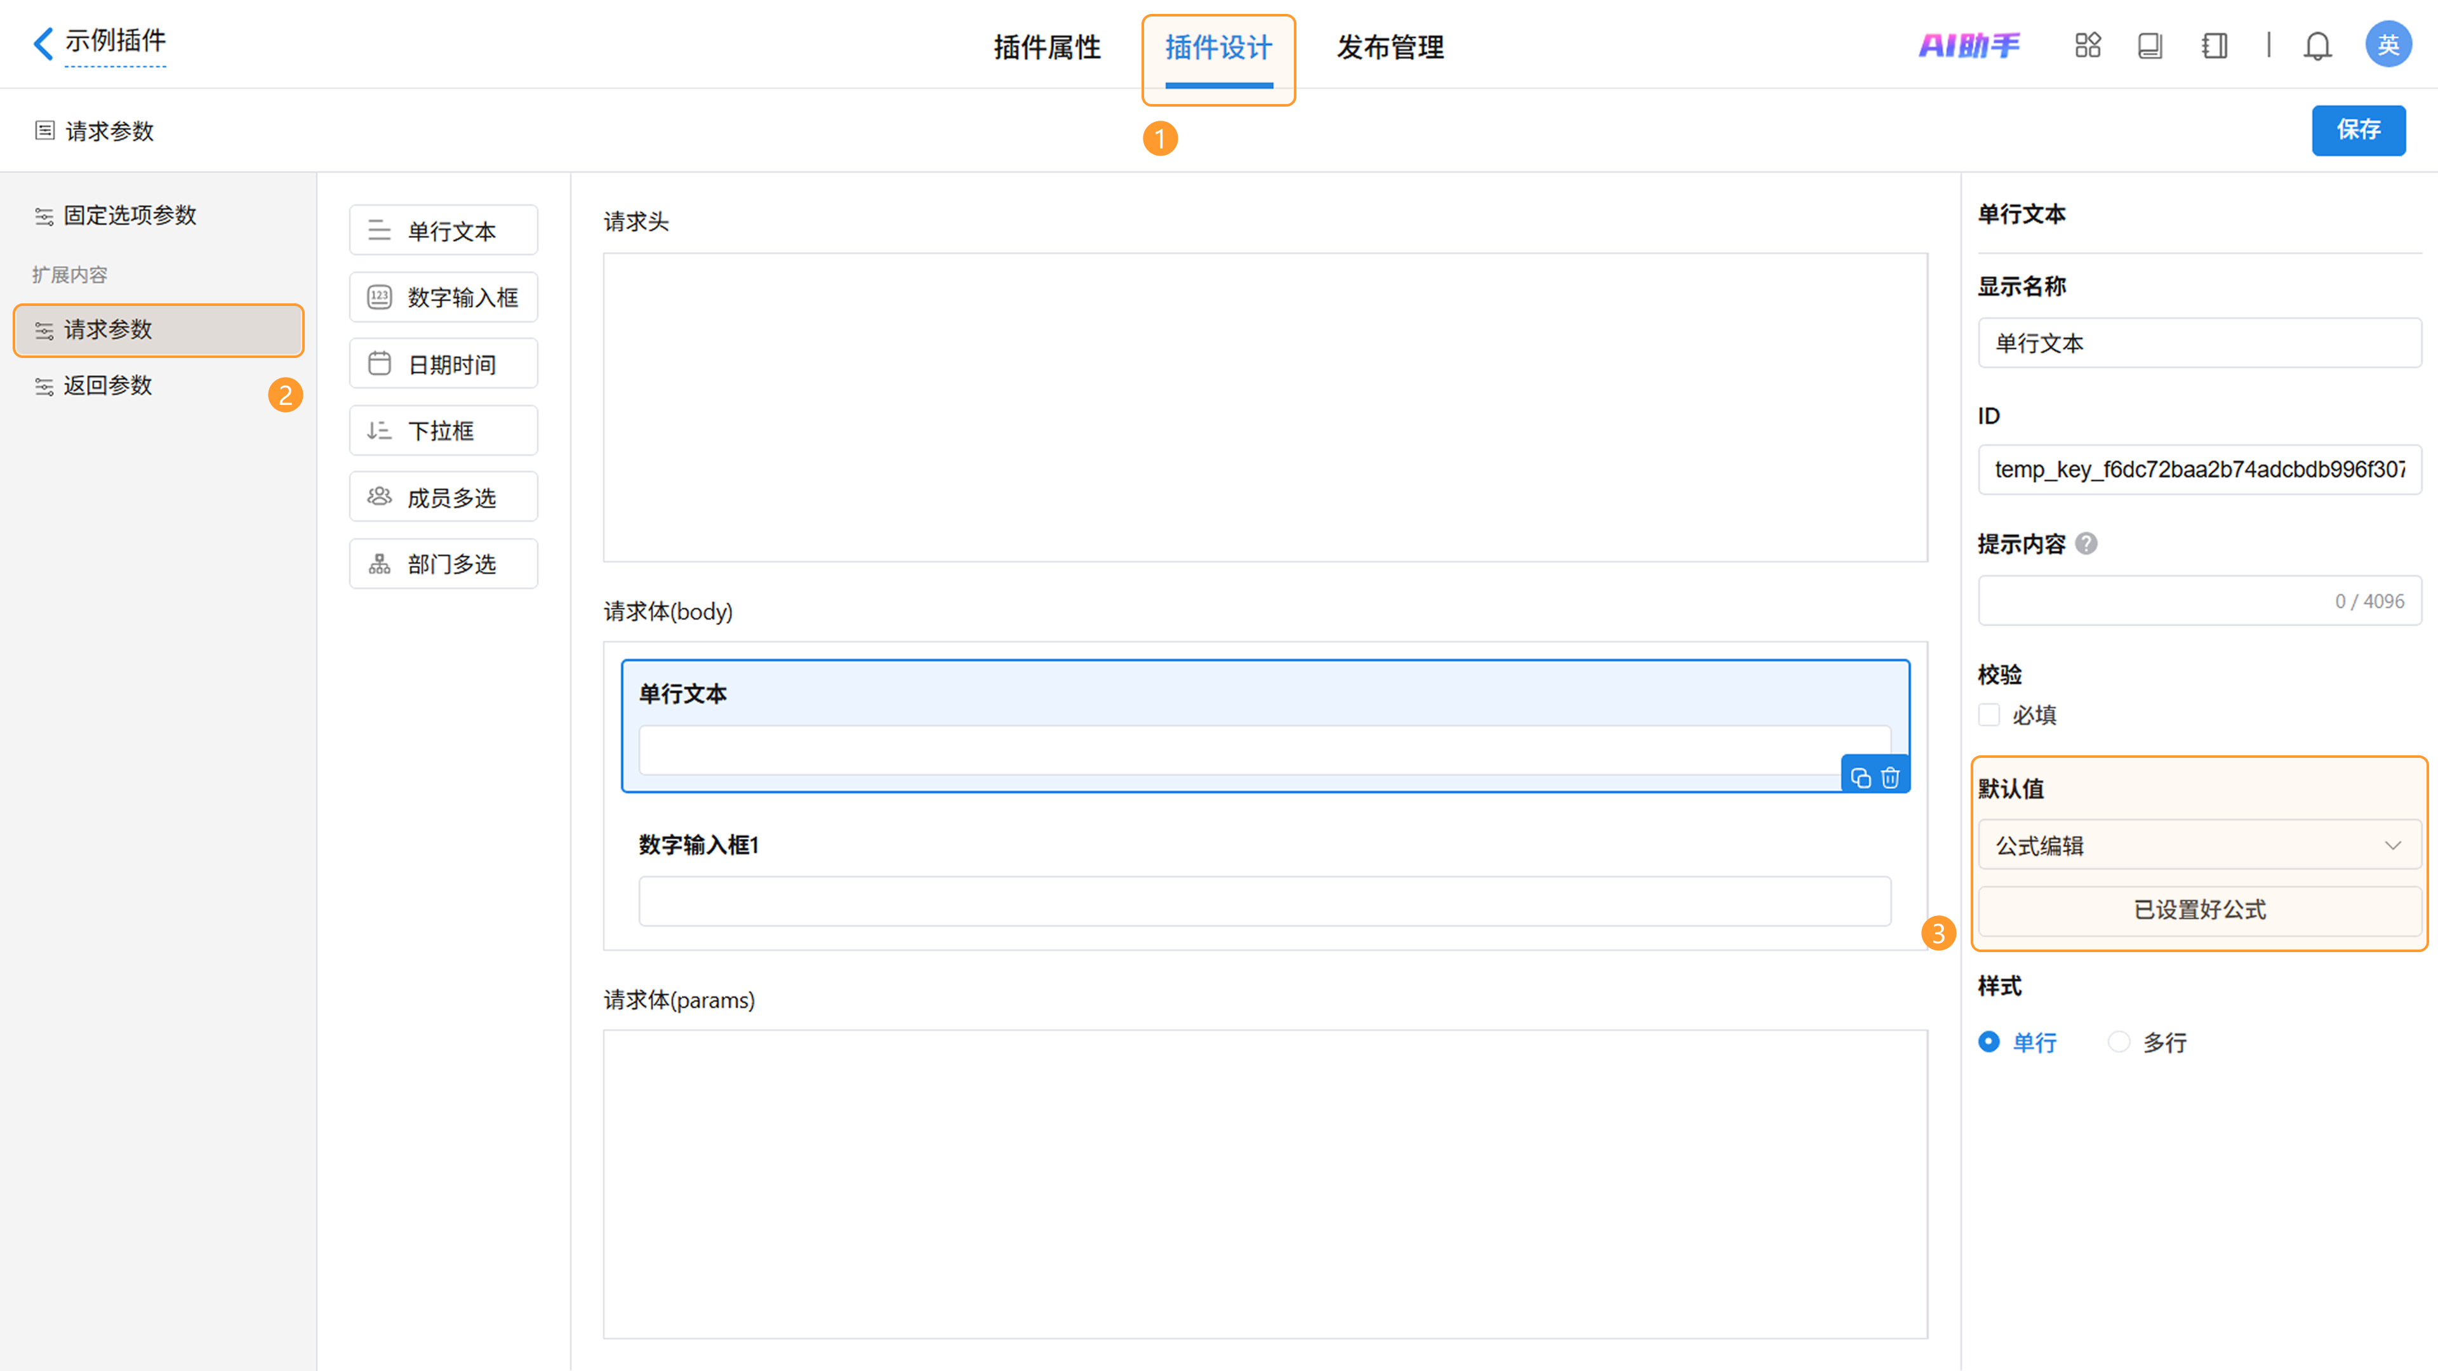This screenshot has height=1371, width=2438.
Task: Duplicate the selected 单行文本 field
Action: 1861,778
